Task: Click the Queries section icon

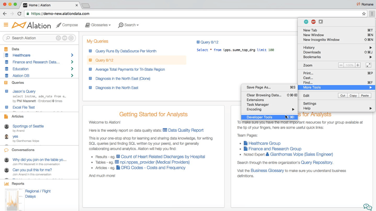Action: point(6,83)
